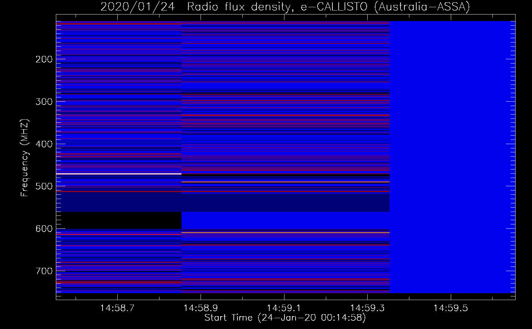532x329 pixels.
Task: Click the 14:59.5 time tick label
Action: pos(450,308)
